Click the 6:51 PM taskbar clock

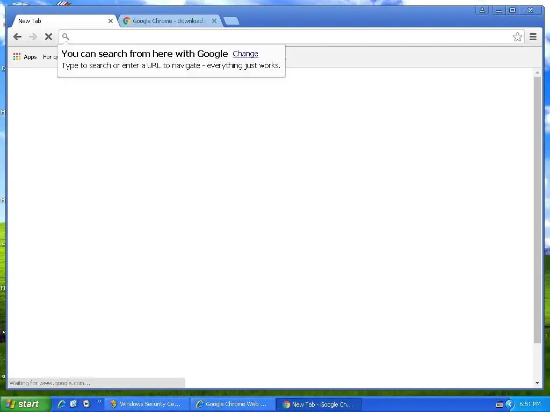point(530,404)
